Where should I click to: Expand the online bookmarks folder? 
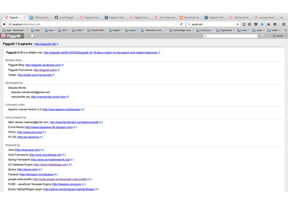click(78, 30)
